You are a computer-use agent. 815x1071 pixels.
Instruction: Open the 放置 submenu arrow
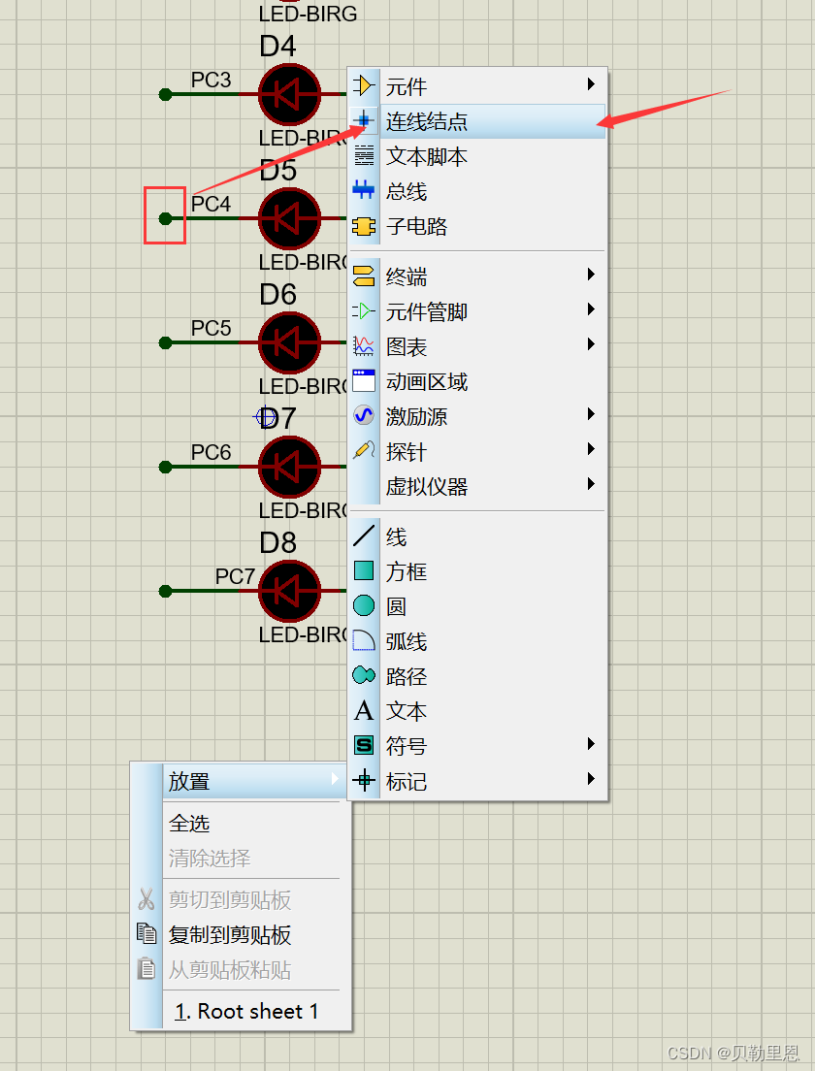(x=334, y=779)
